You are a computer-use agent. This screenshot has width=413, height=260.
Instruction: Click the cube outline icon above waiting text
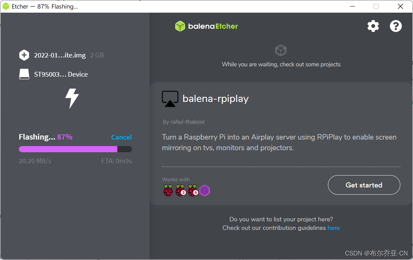(x=281, y=51)
